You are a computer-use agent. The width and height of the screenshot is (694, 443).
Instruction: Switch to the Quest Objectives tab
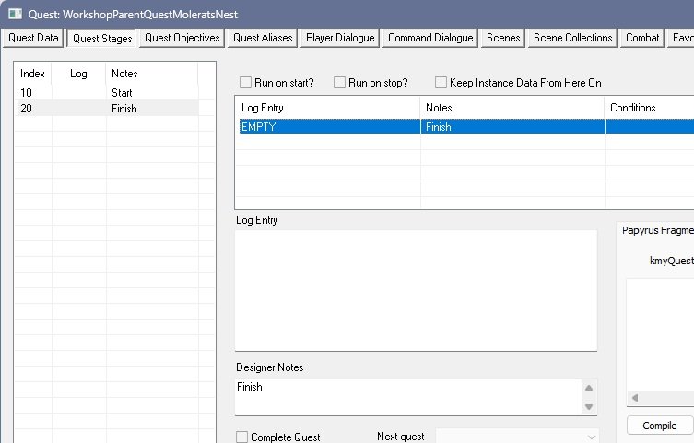tap(182, 38)
